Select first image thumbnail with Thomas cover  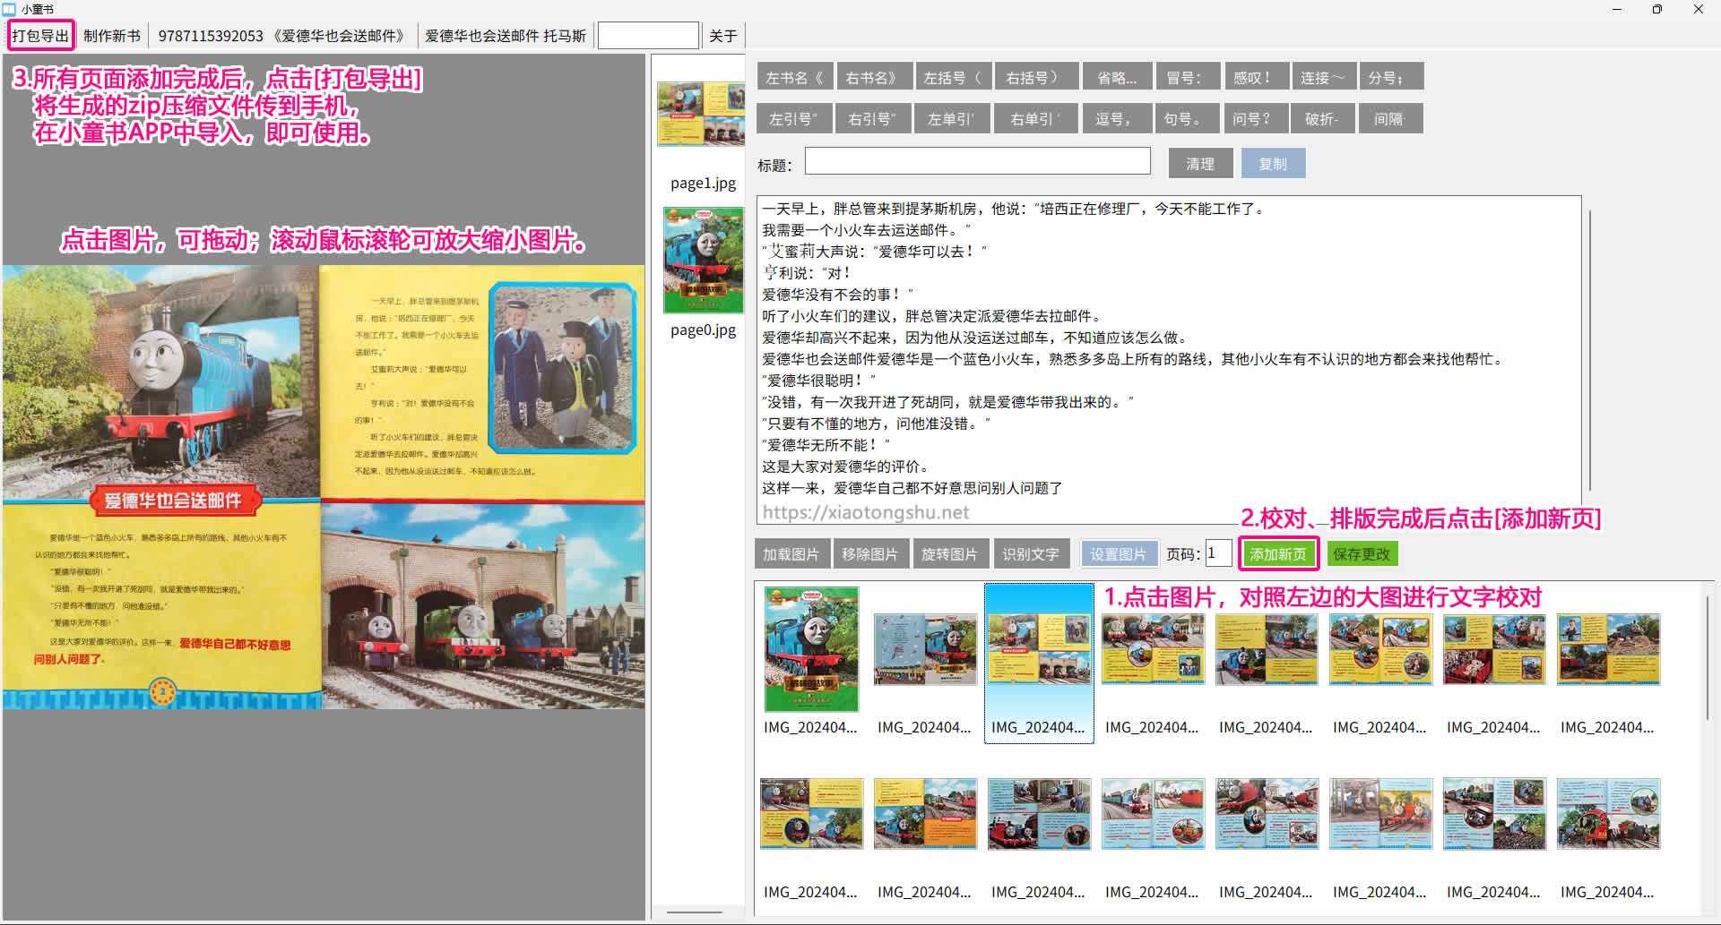(x=811, y=662)
